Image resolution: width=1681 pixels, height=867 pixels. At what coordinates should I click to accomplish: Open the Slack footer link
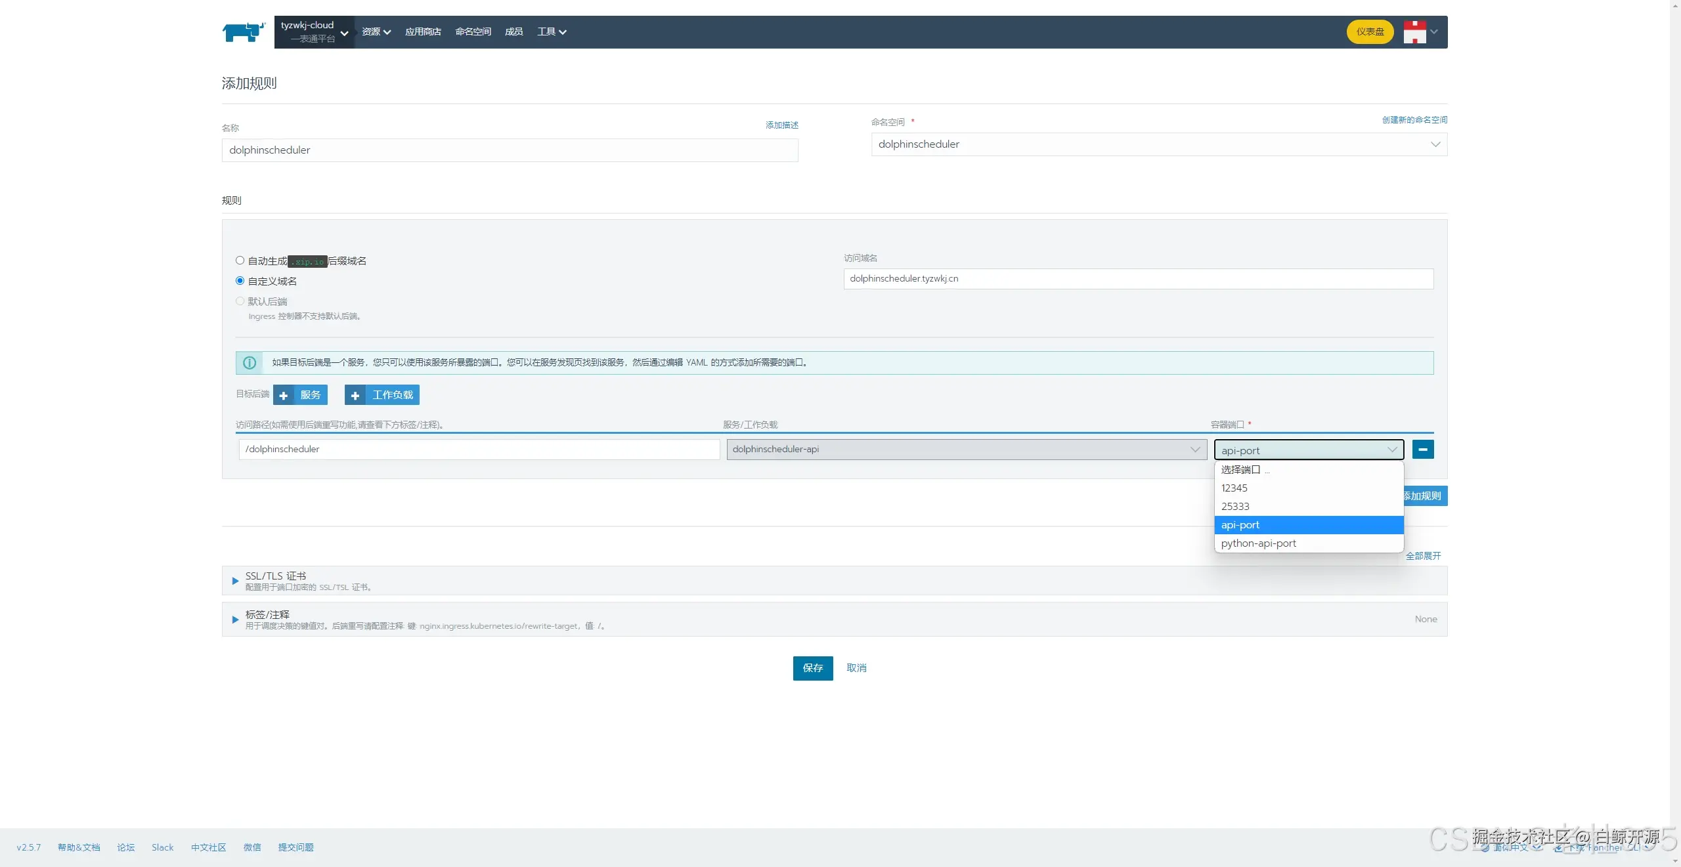(163, 847)
